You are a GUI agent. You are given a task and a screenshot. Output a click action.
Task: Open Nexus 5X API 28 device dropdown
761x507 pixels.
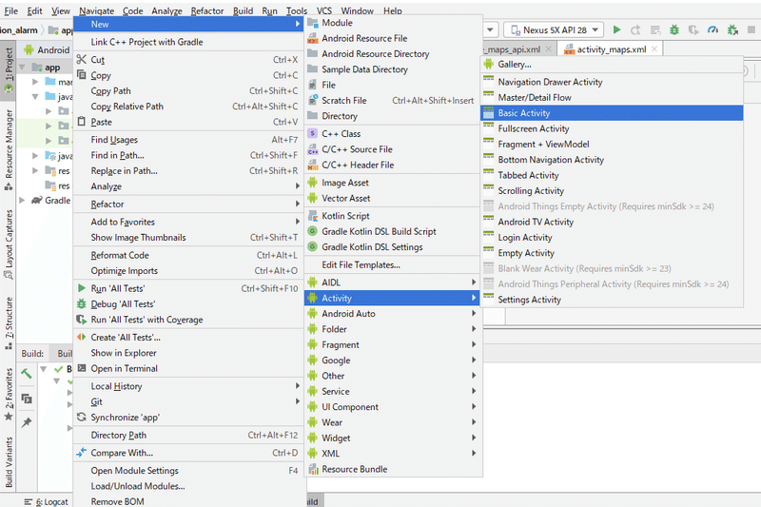[554, 30]
